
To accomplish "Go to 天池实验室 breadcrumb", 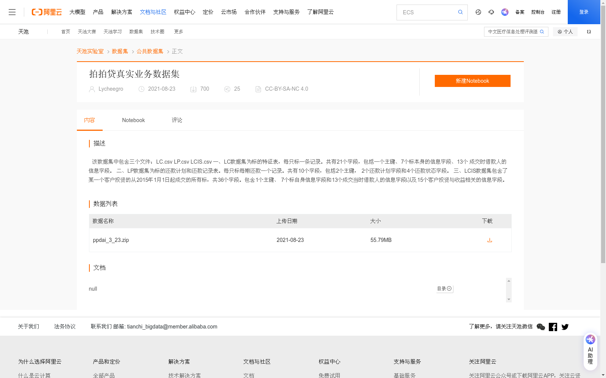I will pyautogui.click(x=90, y=51).
